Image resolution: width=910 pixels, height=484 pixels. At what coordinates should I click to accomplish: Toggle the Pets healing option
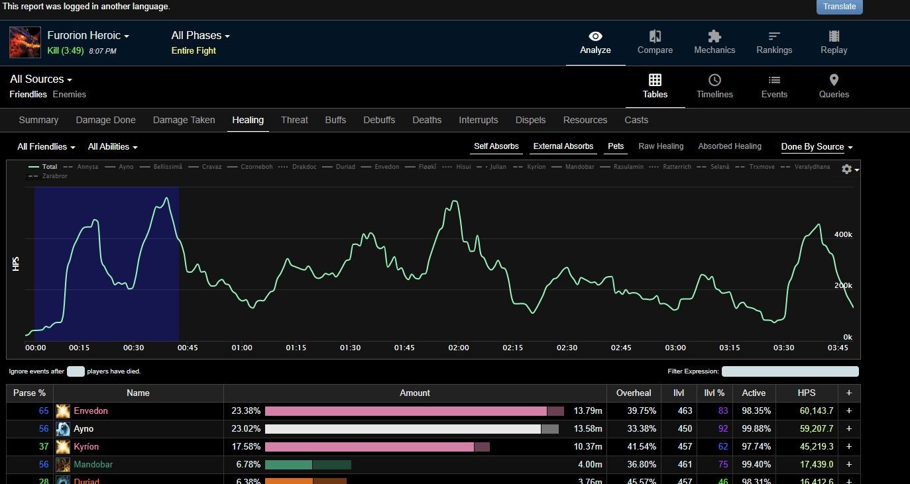(616, 146)
